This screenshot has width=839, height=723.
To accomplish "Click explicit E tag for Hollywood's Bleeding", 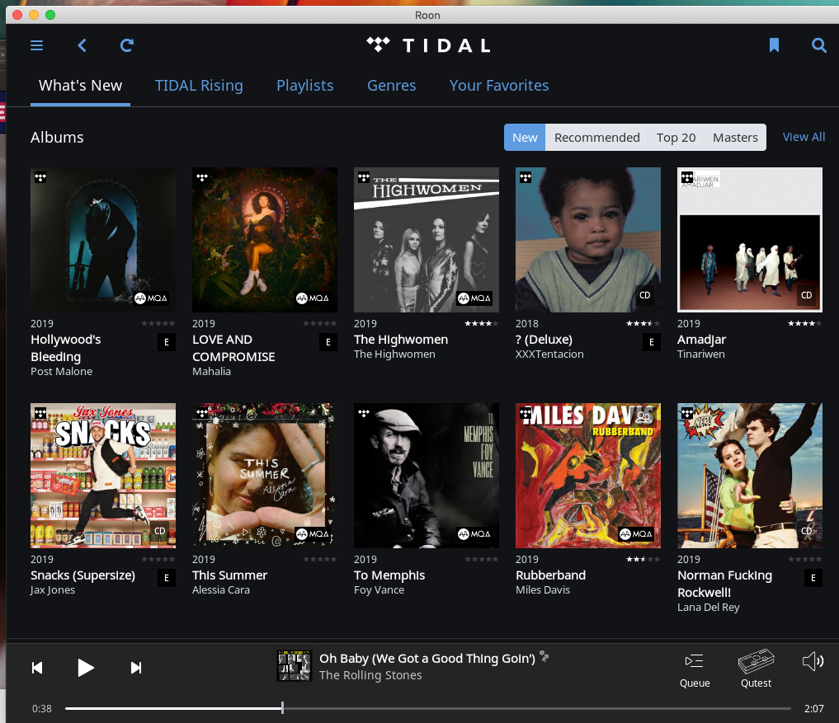I will [167, 342].
